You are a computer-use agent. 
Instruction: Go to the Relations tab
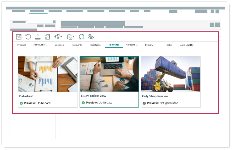[x=95, y=45]
